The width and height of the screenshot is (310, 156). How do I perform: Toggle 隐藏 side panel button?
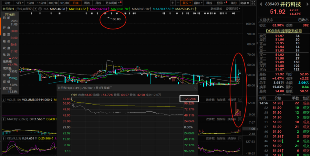click(245, 3)
